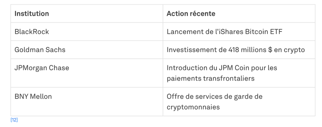Click the "Action récente" column header
Screen dimensions: 322x127
point(191,14)
